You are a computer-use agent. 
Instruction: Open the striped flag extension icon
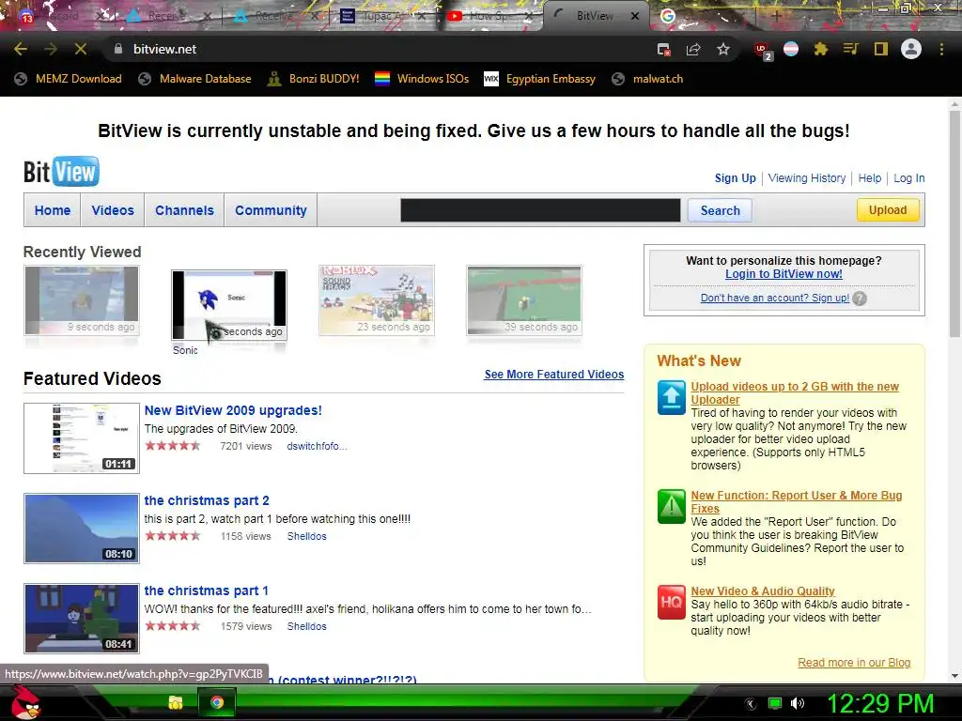[791, 49]
